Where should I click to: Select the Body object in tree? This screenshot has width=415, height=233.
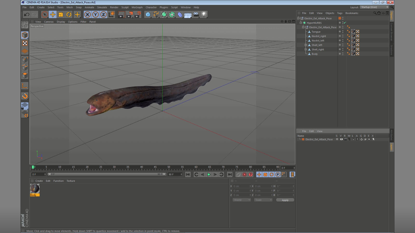tap(315, 54)
